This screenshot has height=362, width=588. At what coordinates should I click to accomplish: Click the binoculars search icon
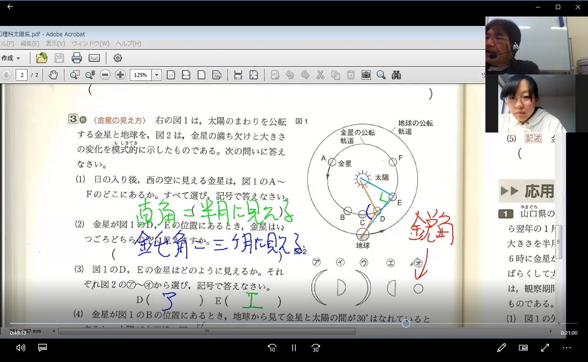click(396, 75)
